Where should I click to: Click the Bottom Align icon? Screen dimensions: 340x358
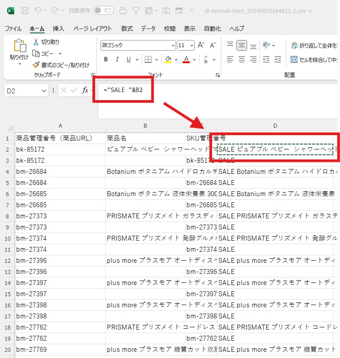[253, 46]
